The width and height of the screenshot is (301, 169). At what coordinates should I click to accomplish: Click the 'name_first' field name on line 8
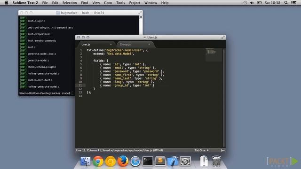123,75
